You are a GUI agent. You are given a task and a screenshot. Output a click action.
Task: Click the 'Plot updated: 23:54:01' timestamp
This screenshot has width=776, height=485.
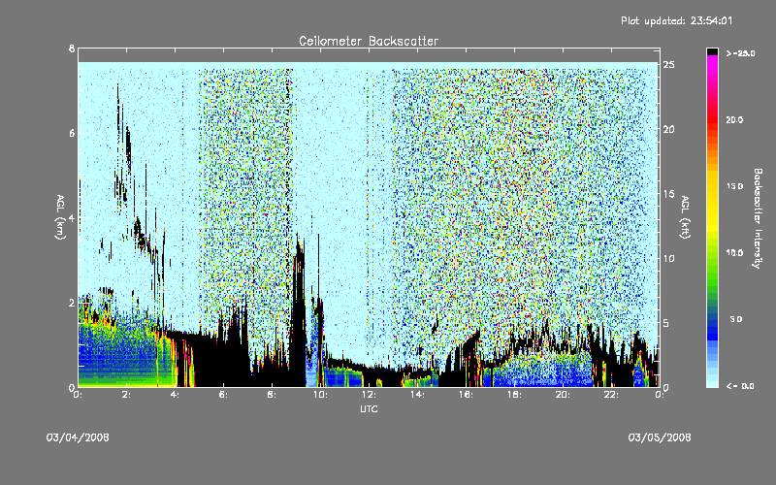(676, 20)
